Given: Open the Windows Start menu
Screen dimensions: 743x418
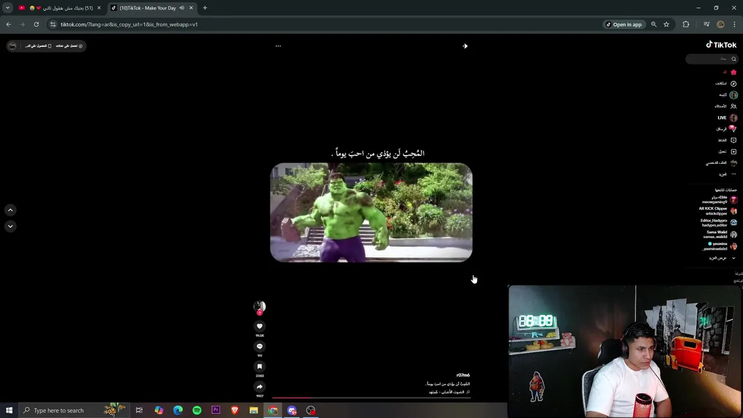Looking at the screenshot, I should 9,410.
